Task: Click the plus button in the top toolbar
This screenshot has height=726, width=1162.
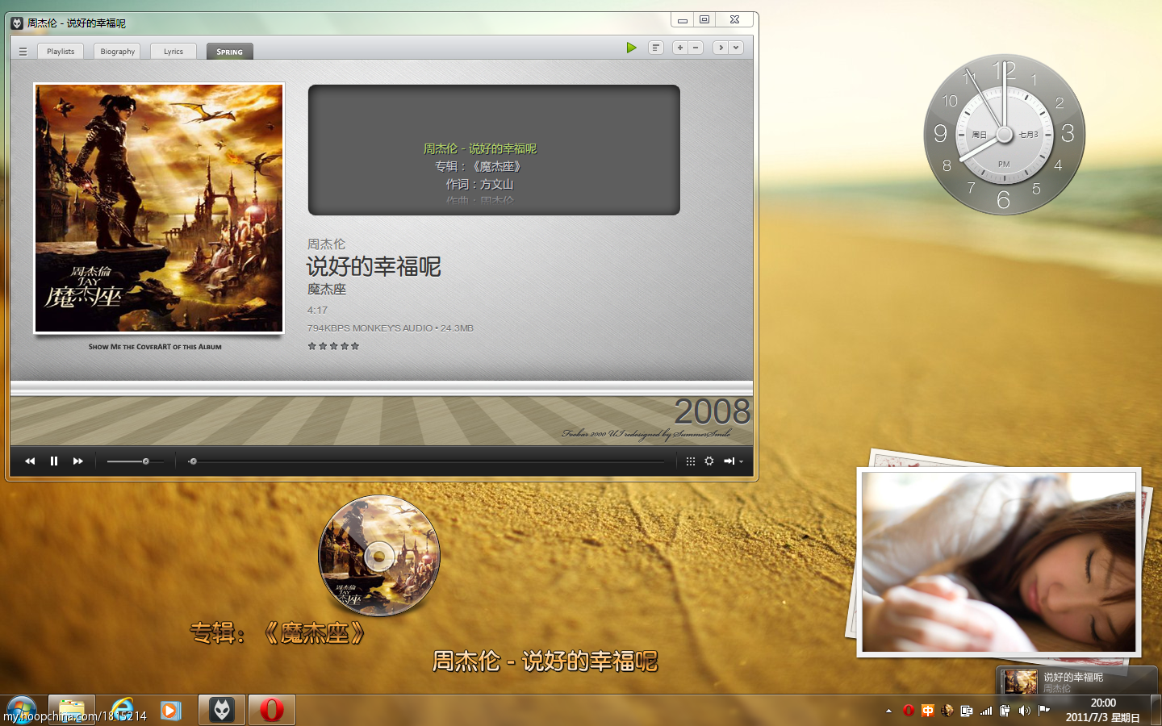Action: (x=680, y=48)
